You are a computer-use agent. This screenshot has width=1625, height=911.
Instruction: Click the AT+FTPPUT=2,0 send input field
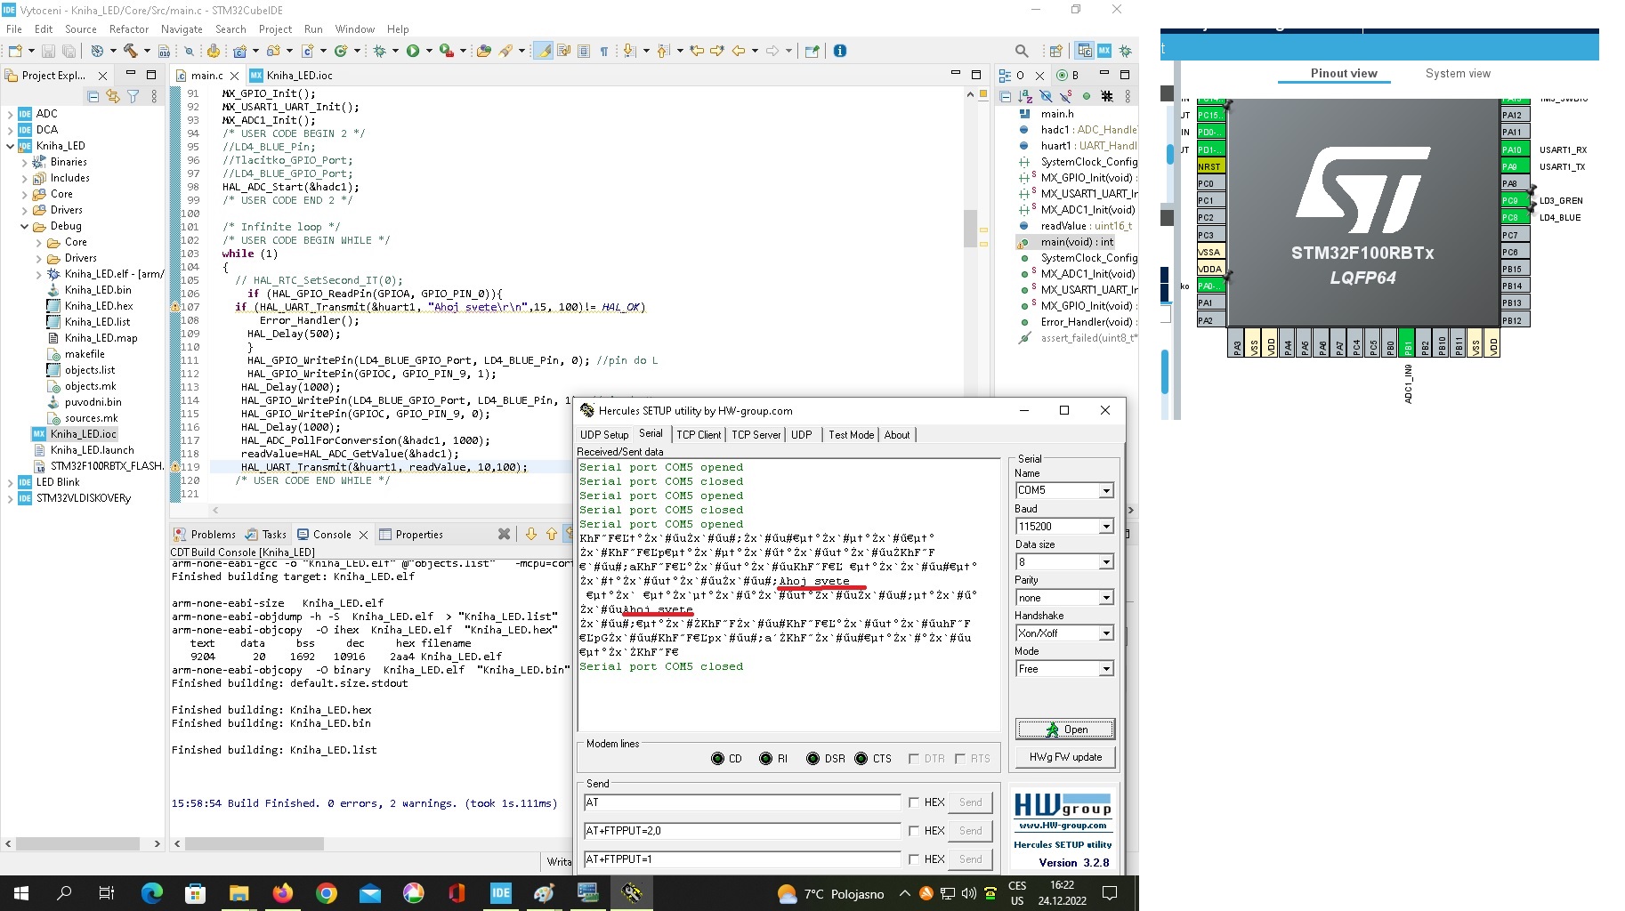coord(742,831)
